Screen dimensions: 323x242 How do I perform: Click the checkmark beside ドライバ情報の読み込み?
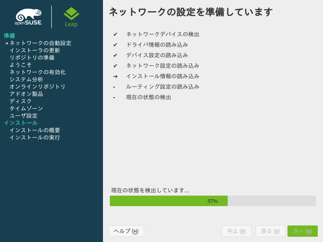[x=115, y=45]
